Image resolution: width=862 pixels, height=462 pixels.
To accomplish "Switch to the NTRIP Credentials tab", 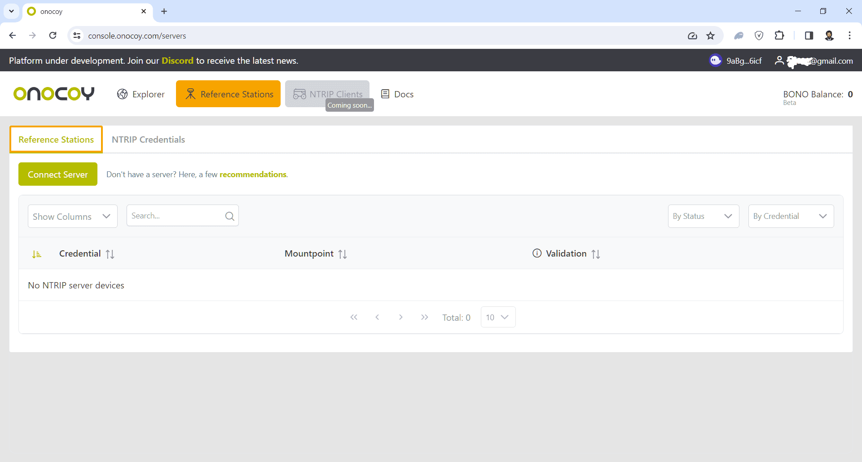I will coord(148,139).
